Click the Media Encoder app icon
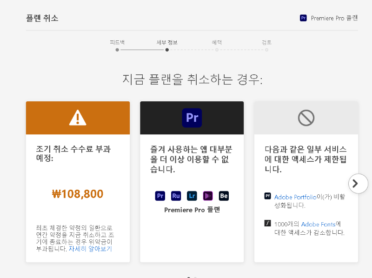372x278 pixels. tap(208, 196)
